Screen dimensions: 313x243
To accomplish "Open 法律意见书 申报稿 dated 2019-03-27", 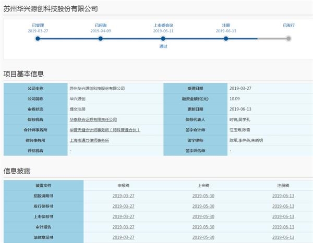I will click(123, 237).
